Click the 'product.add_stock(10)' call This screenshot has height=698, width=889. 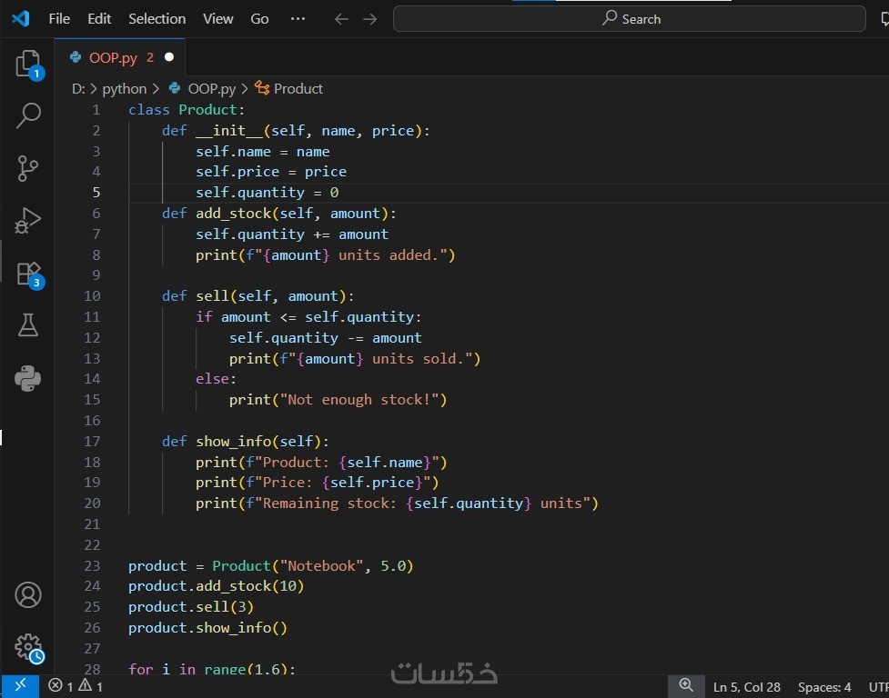(x=216, y=586)
